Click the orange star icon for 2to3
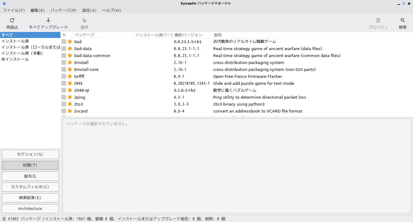Viewport: 413px width, 222px height. coord(70,104)
